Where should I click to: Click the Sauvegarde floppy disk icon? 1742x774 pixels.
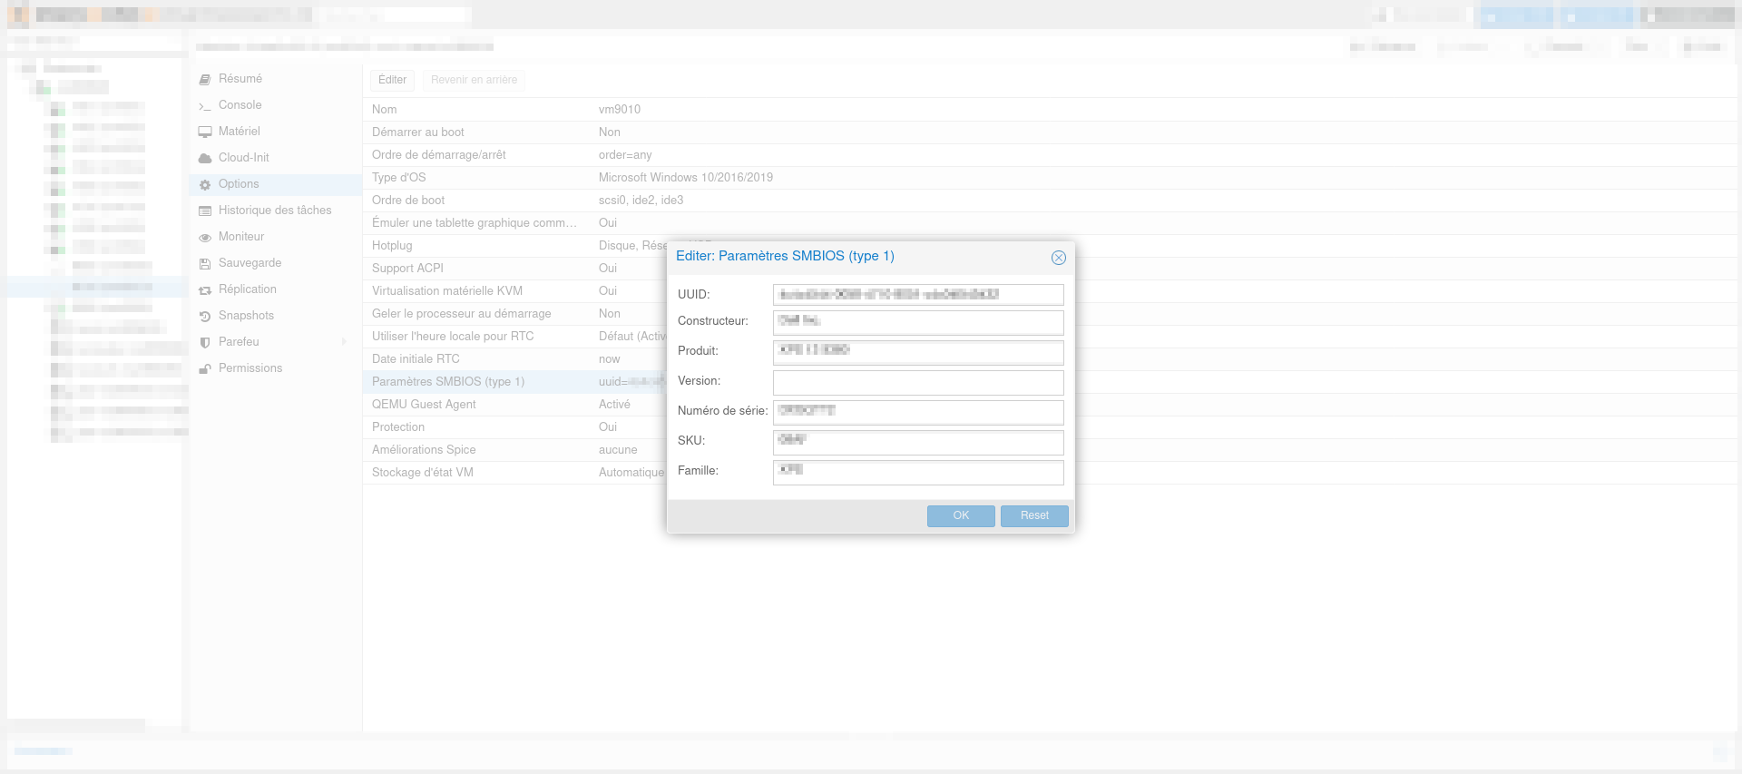[x=205, y=264]
